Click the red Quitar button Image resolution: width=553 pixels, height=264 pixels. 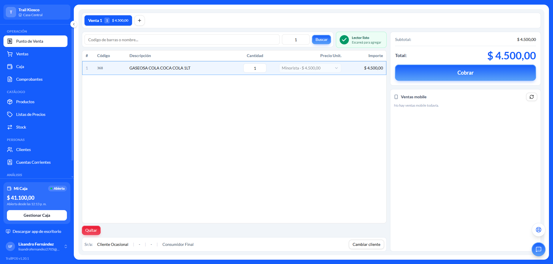coord(91,230)
